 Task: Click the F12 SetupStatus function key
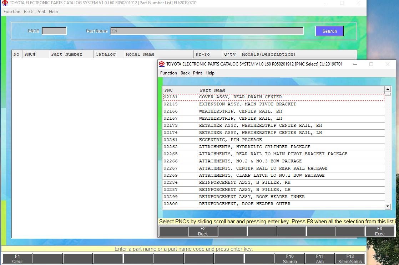coord(350,259)
